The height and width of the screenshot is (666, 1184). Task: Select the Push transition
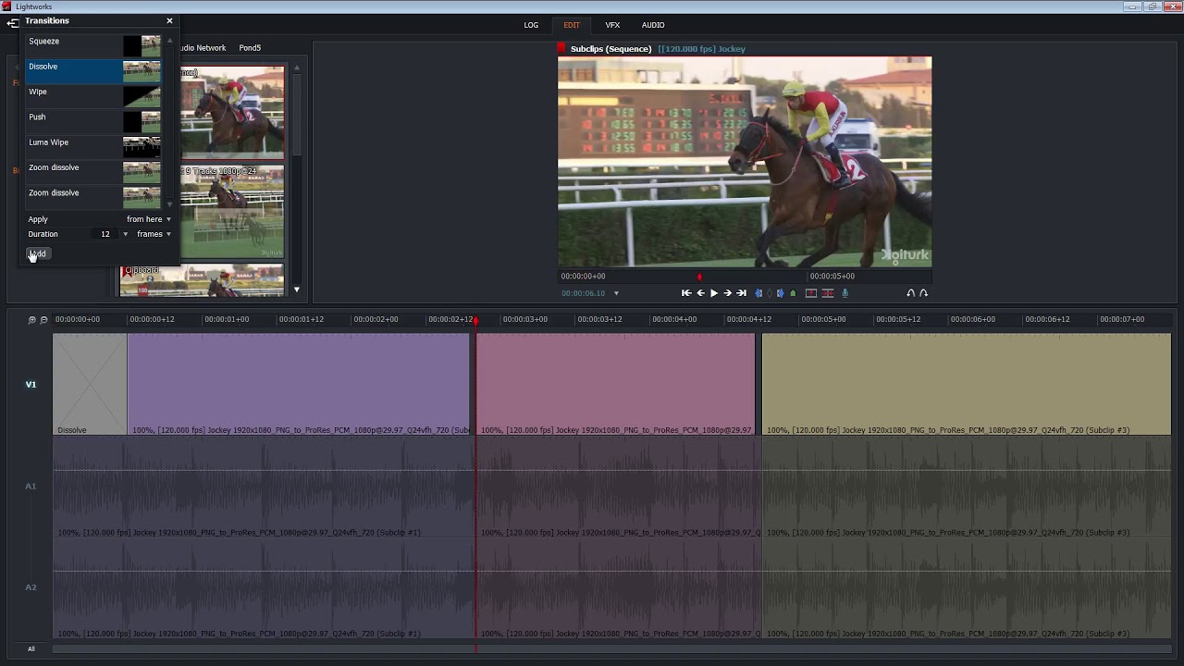94,120
